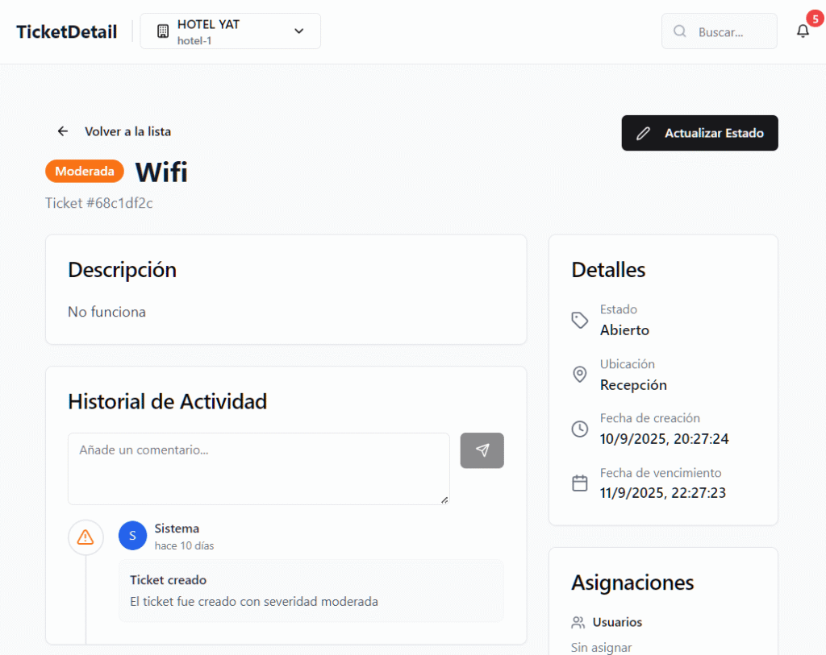Viewport: 826px width, 655px height.
Task: Click the notification bell icon
Action: [803, 31]
